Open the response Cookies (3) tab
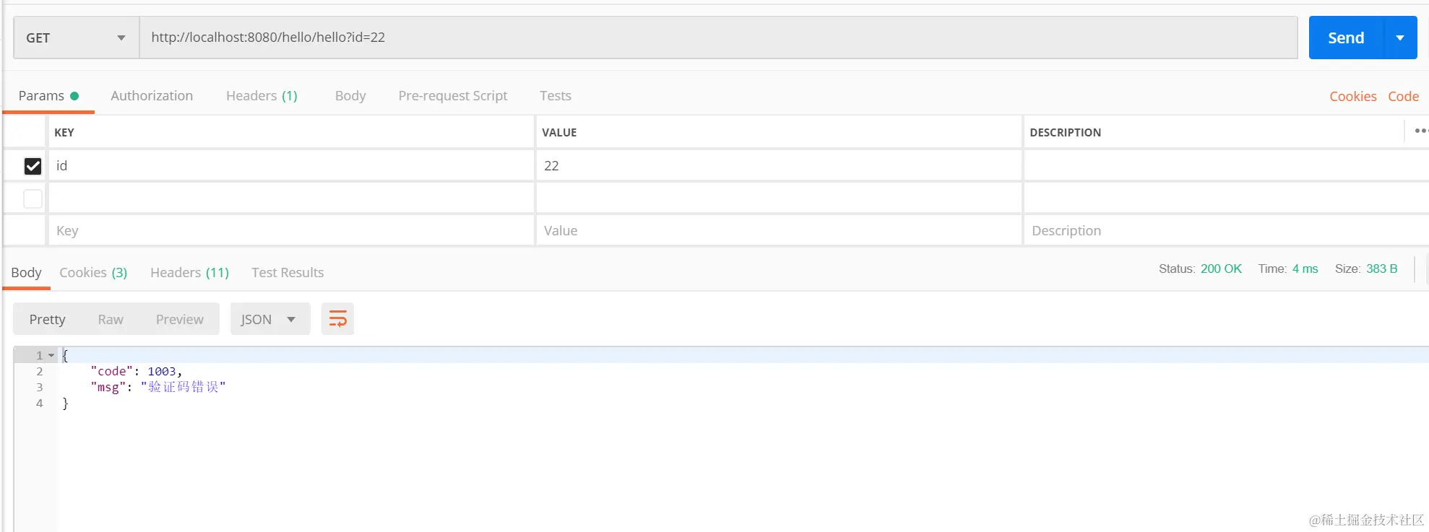Viewport: 1429px width, 532px height. pos(93,273)
